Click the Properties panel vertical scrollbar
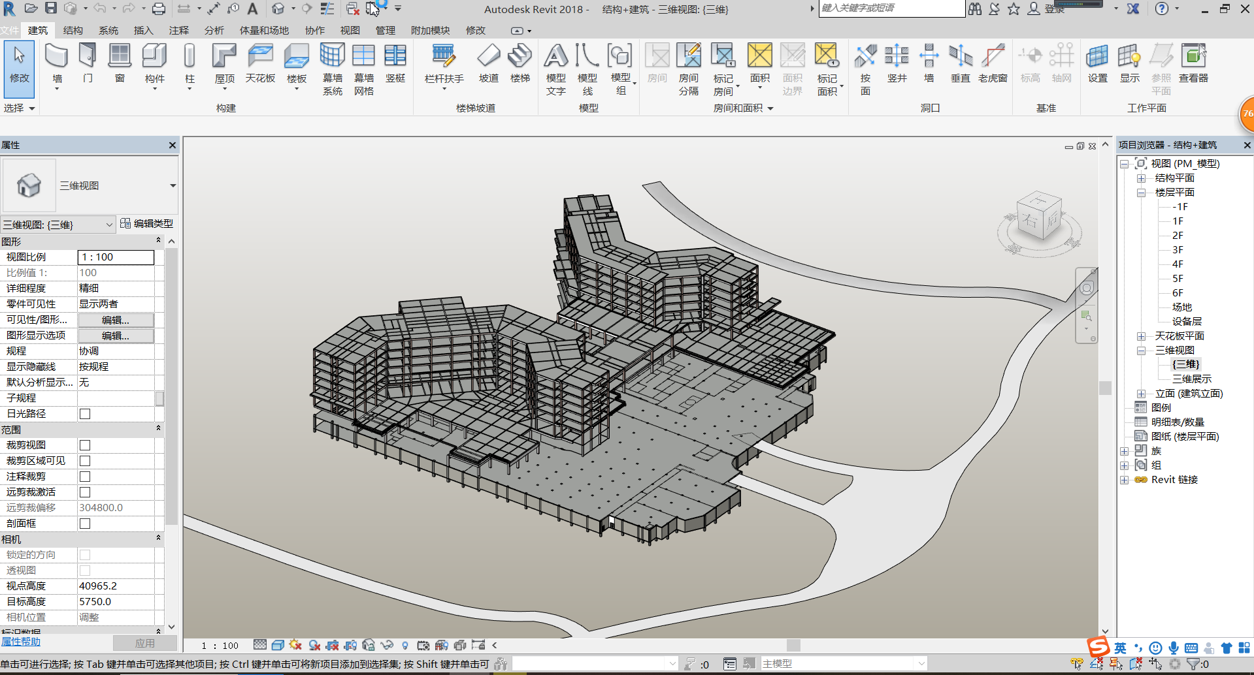This screenshot has height=675, width=1254. [x=171, y=385]
